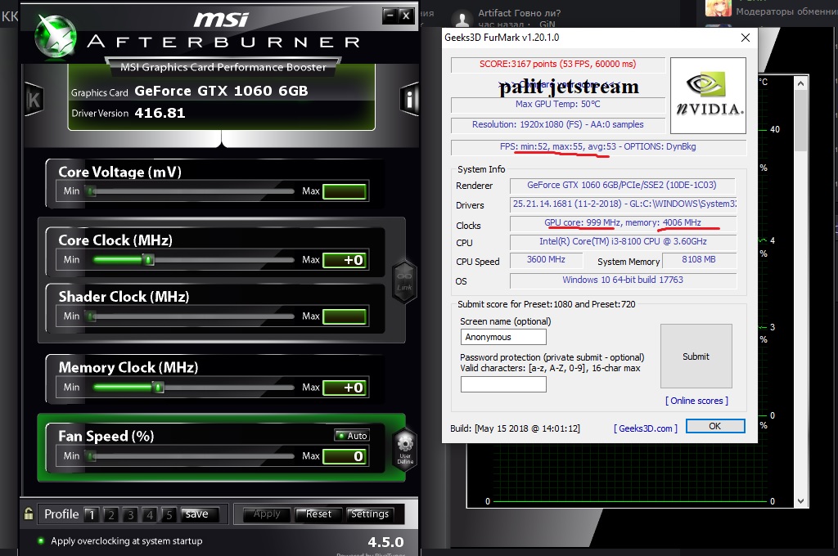Open the User Define fan gear icon
The width and height of the screenshot is (838, 556).
(405, 448)
